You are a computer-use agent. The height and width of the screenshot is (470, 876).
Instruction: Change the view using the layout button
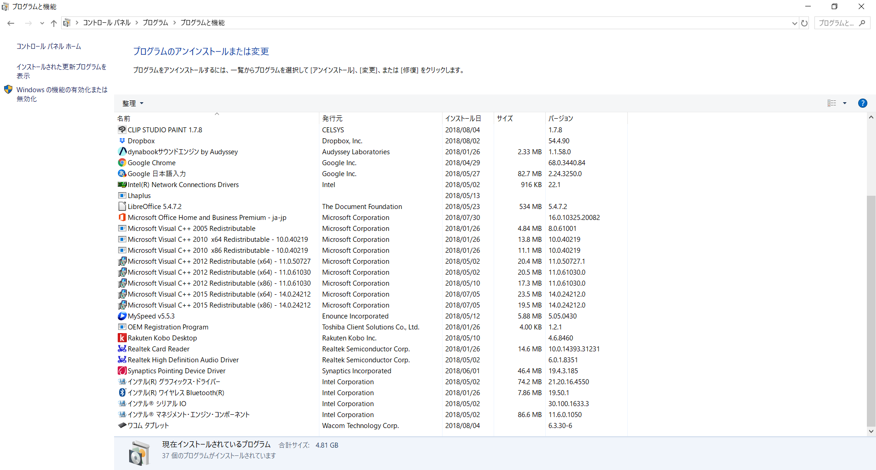tap(832, 104)
